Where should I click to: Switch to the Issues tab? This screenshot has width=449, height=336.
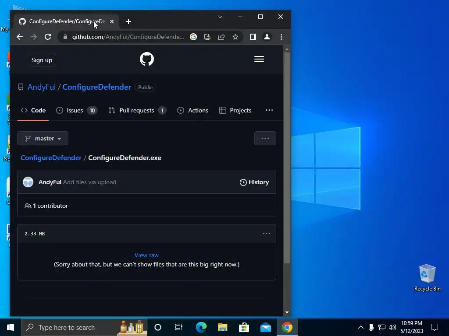[77, 110]
